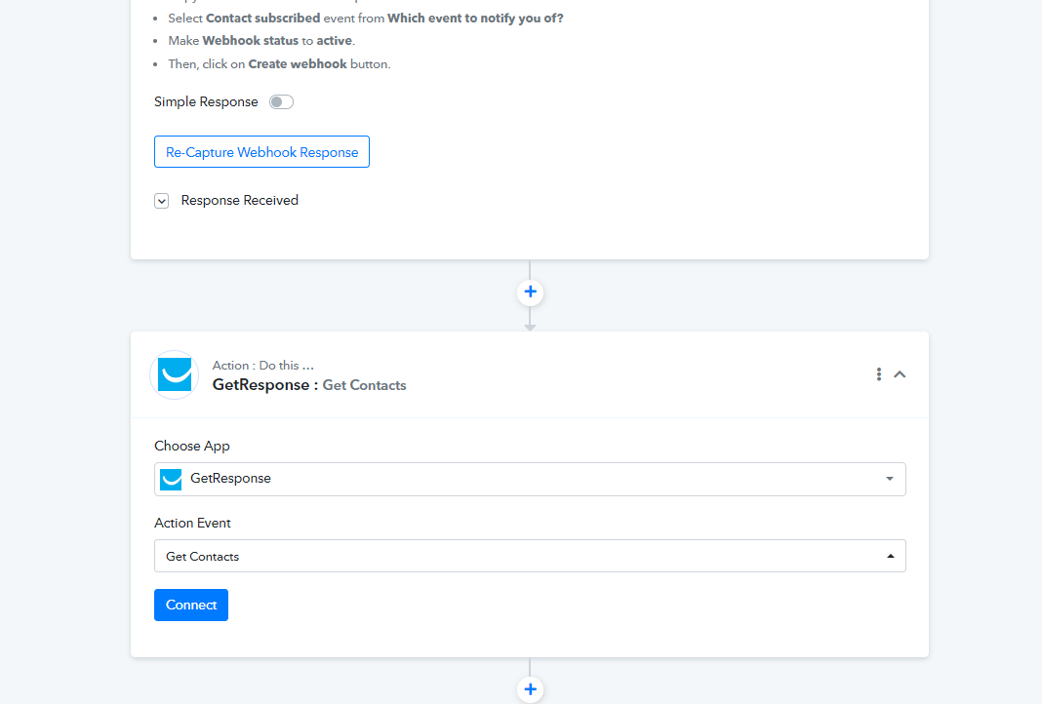Click the Action Event field label
The image size is (1042, 704).
[192, 523]
